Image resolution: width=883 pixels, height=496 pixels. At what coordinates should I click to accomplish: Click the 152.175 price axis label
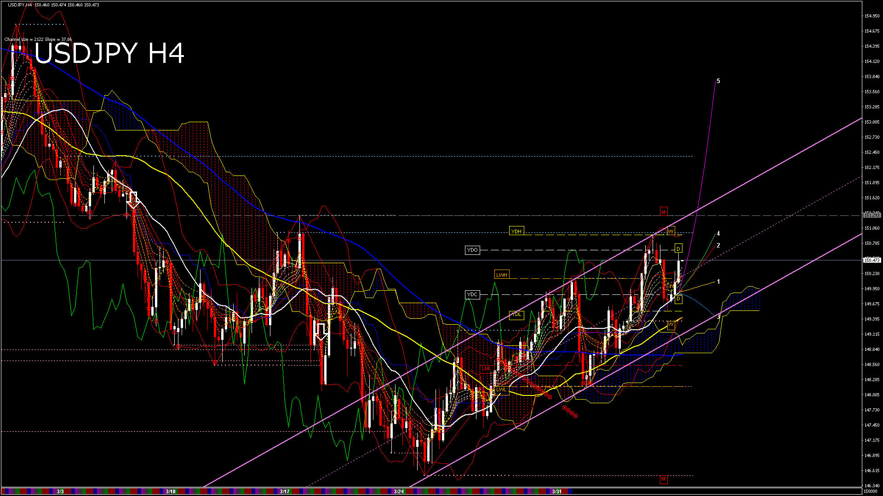(x=872, y=168)
